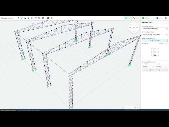Click bottom-left rotate arrow on view compass
169x127 pixels.
click(130, 31)
